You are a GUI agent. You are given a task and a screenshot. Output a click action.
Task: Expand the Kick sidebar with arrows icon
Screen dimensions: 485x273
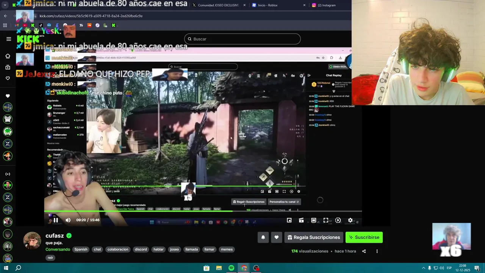[8, 174]
